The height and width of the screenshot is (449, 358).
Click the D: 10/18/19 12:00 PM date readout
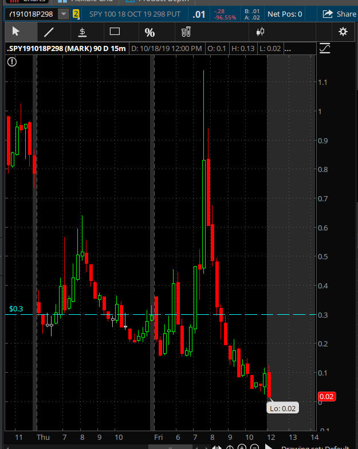point(167,49)
